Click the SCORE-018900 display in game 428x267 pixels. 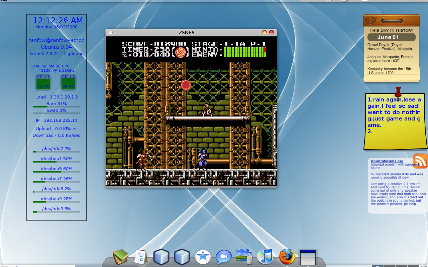154,44
